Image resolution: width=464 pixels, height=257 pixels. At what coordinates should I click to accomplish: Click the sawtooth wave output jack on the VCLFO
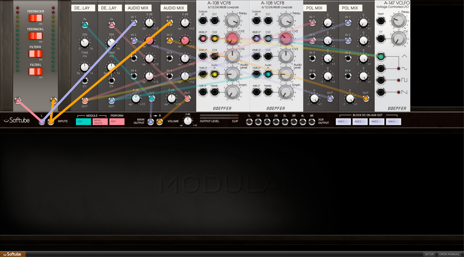[x=381, y=92]
